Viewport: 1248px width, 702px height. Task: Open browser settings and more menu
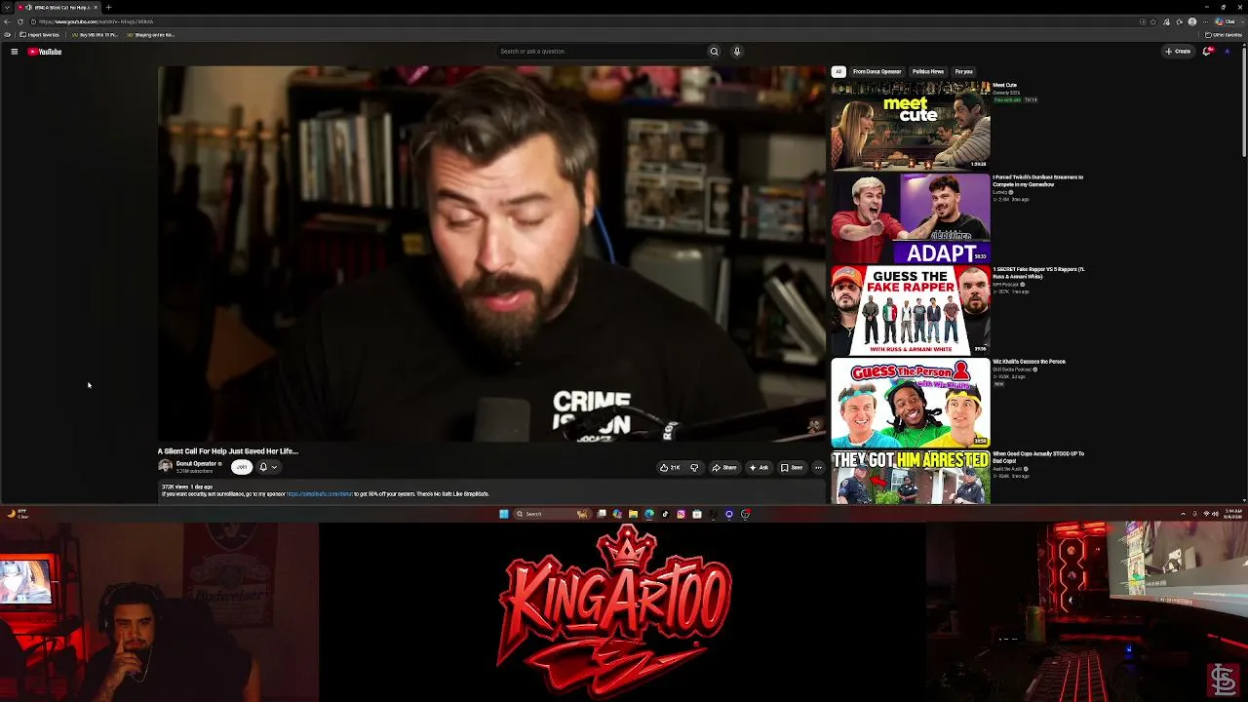pyautogui.click(x=1205, y=21)
